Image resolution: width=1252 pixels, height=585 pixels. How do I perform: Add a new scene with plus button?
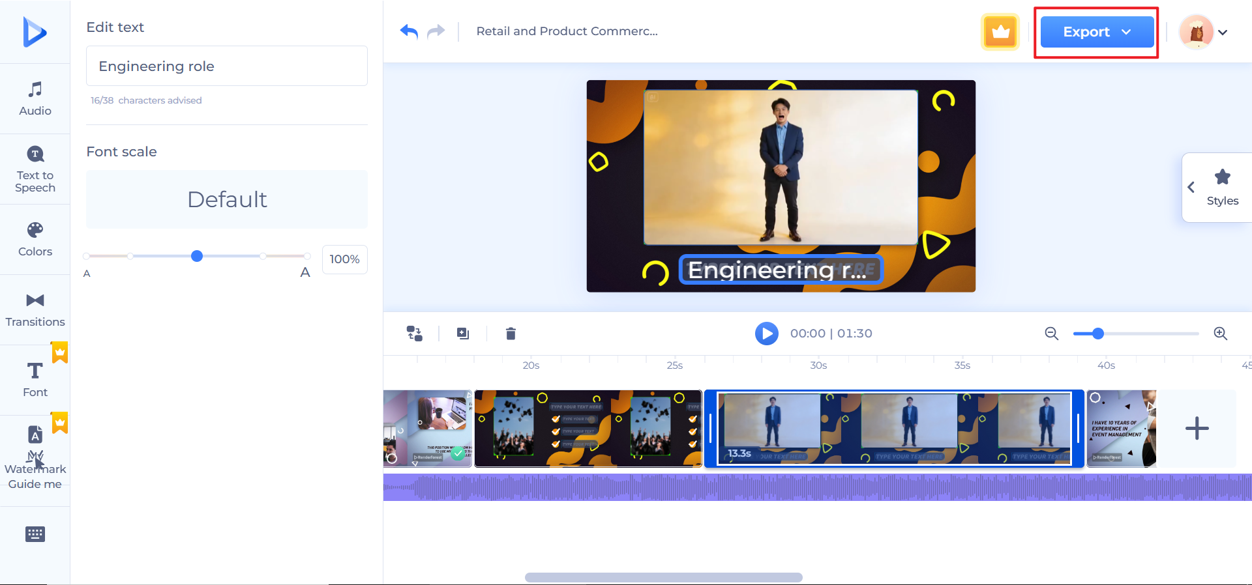[1197, 429]
